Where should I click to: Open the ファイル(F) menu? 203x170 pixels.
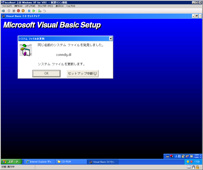pos(7,6)
